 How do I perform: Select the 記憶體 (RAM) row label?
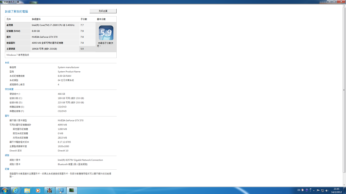click(x=13, y=31)
